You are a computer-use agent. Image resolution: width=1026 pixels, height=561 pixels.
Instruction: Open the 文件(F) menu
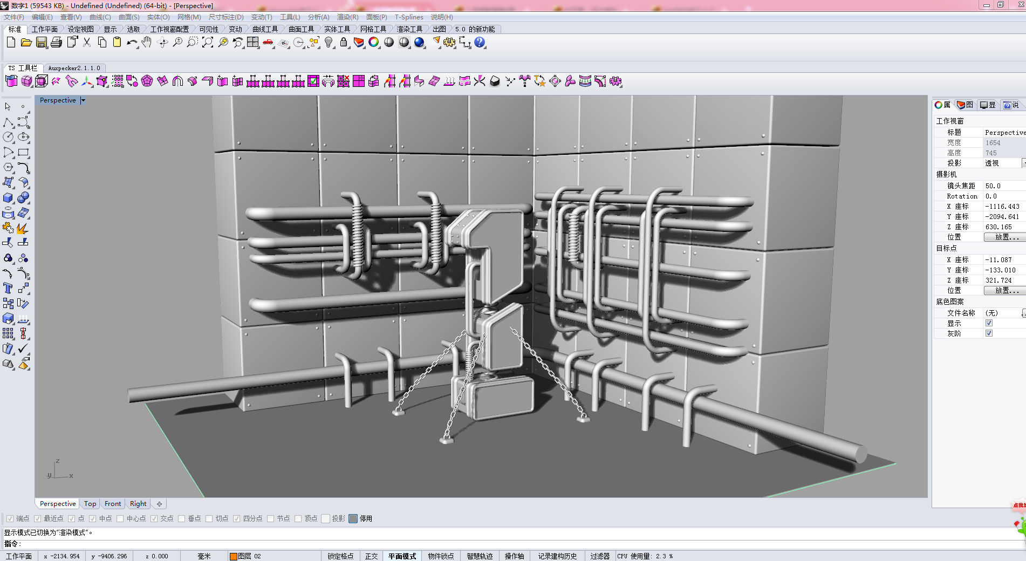tap(14, 17)
